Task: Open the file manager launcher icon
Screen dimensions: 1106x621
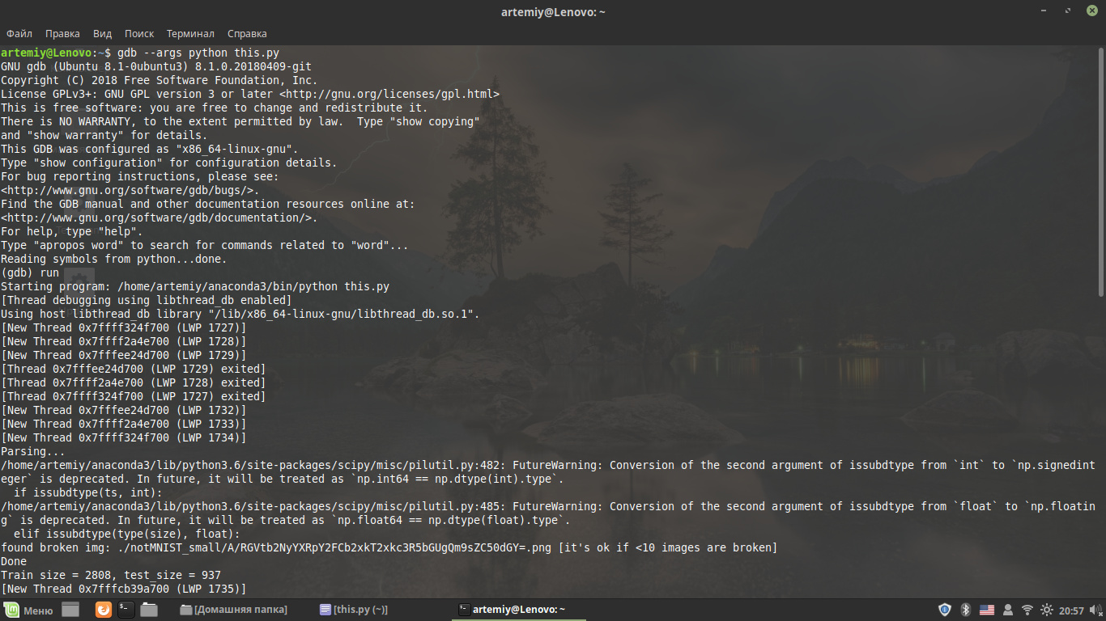Action: 148,610
